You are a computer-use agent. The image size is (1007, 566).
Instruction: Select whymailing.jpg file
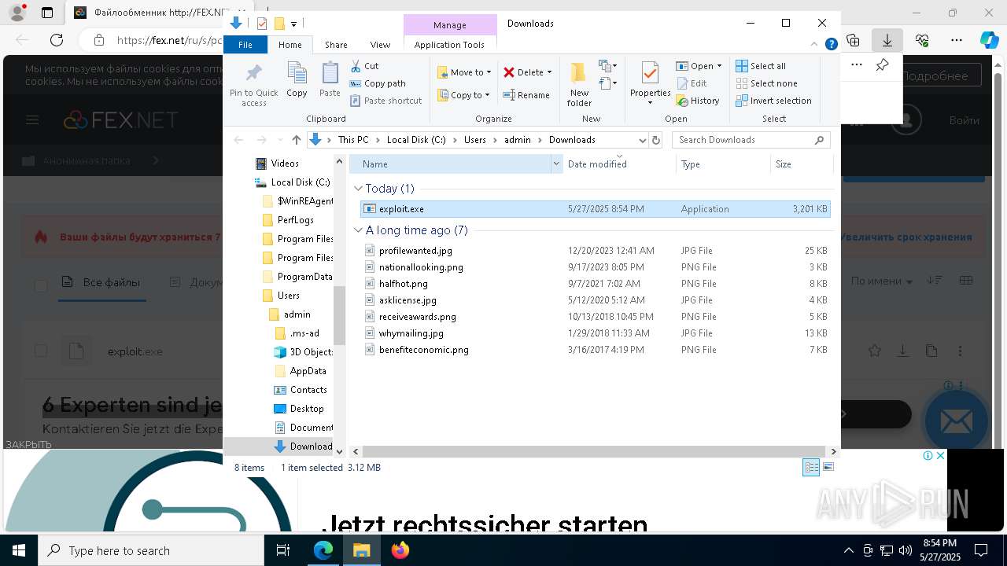pos(595,333)
